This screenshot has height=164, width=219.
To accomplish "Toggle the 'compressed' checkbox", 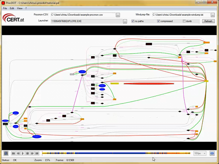I will coord(159,21).
